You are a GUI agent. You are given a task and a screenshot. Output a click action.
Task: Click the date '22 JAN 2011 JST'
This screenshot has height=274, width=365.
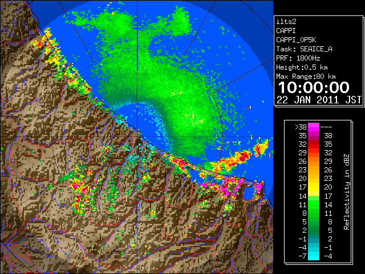coord(319,100)
